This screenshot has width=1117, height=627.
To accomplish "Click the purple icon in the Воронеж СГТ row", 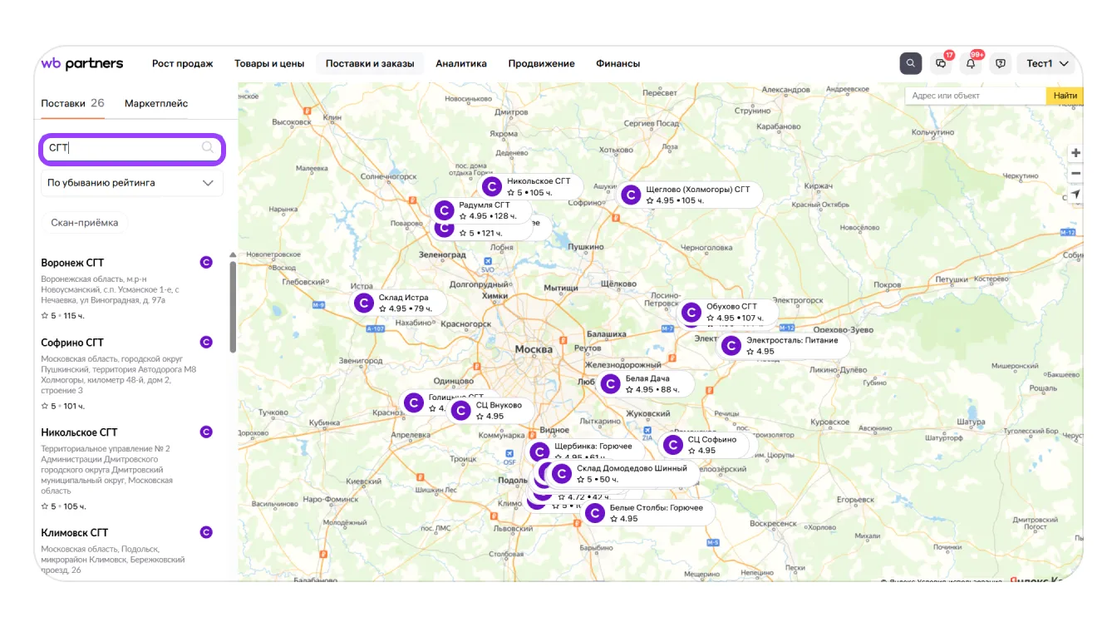I will pos(206,262).
